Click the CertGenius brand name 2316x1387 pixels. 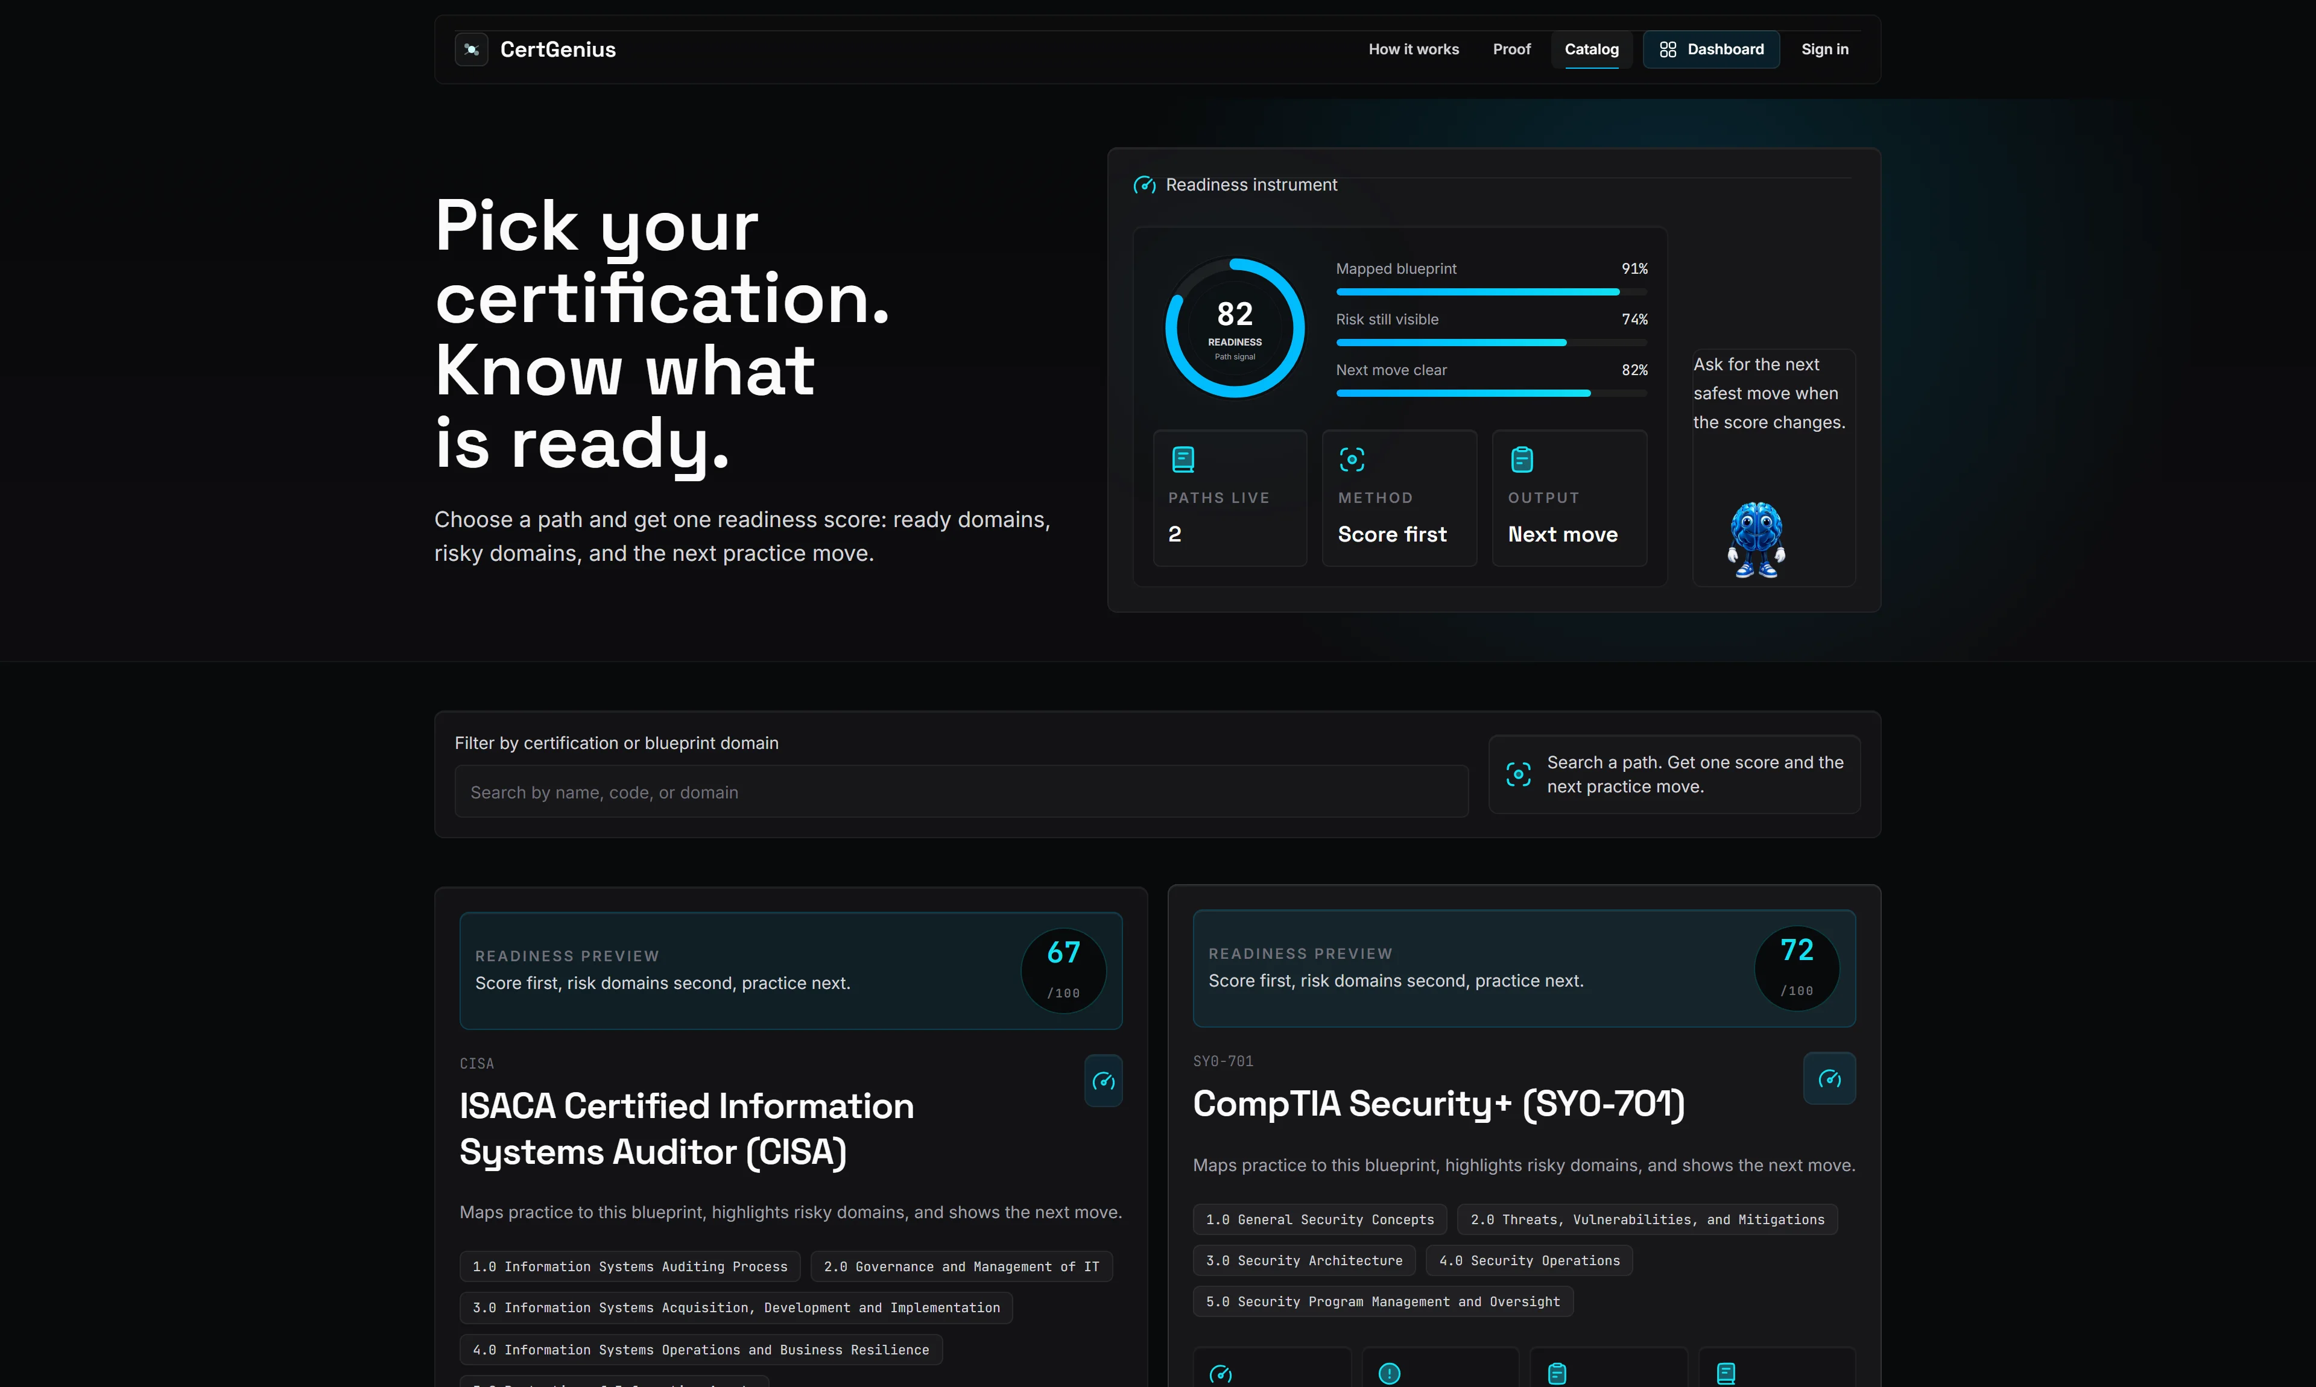(558, 49)
